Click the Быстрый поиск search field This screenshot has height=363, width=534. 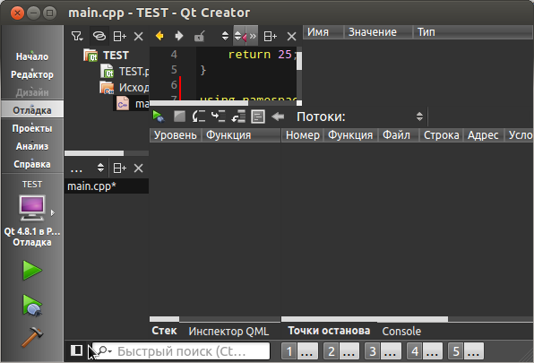[x=181, y=351]
